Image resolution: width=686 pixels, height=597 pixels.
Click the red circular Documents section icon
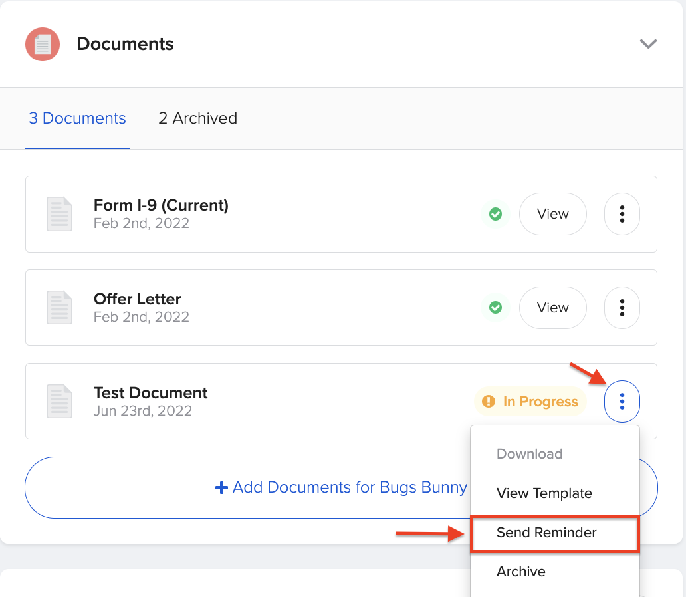[42, 44]
